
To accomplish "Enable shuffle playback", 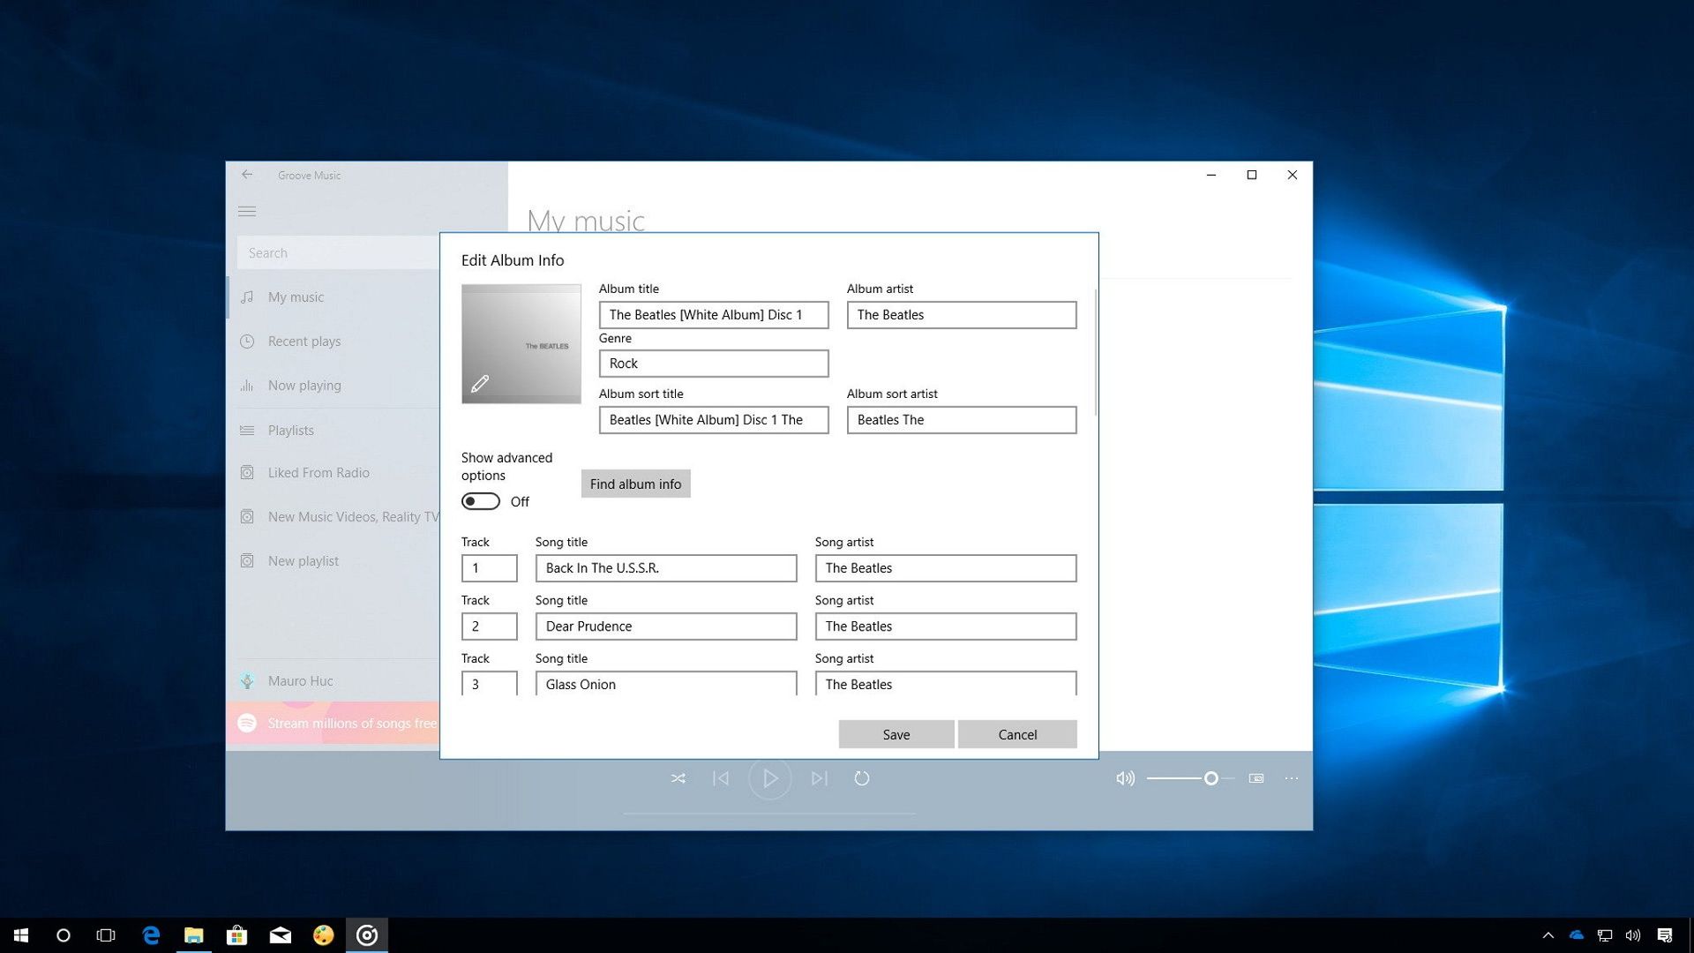I will click(x=678, y=778).
